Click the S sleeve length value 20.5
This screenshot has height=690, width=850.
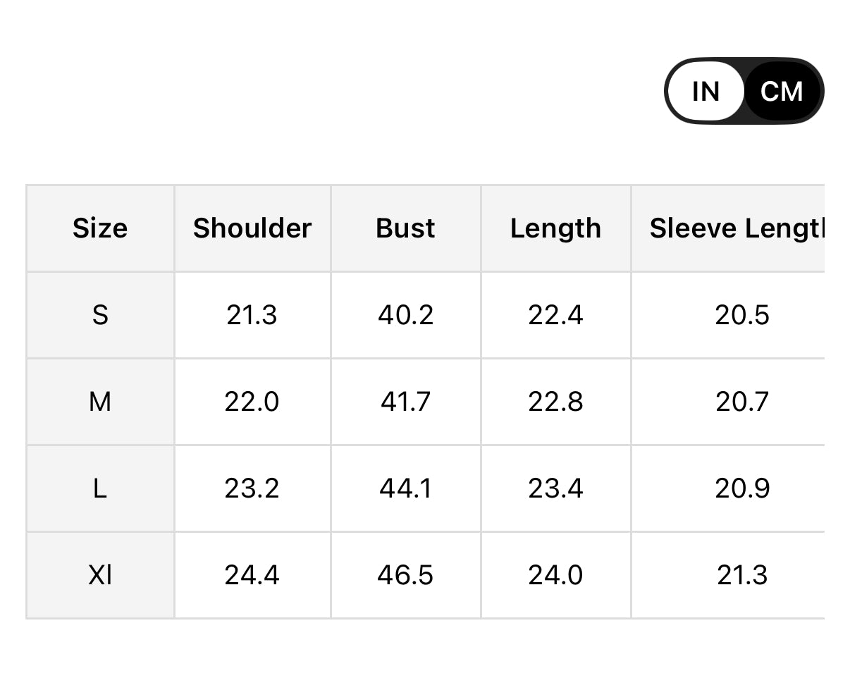[x=742, y=315]
